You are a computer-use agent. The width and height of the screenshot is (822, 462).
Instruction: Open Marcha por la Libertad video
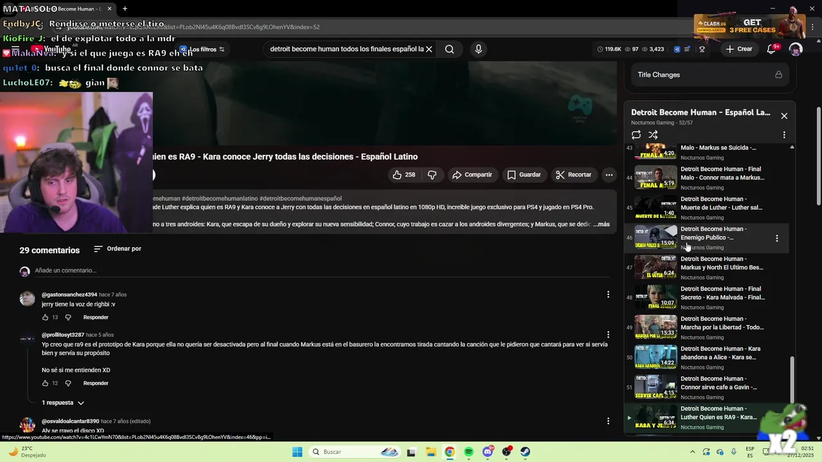706,328
